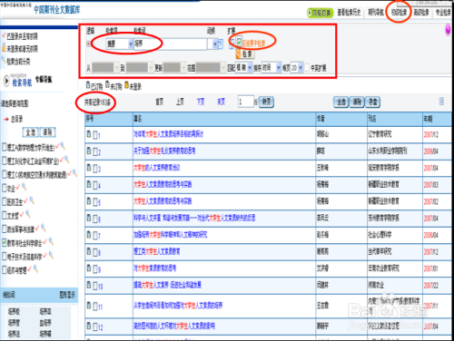Screen dimensions: 454x341
Task: Click the small icon after the 词频 dropdown
Action: coord(221,44)
